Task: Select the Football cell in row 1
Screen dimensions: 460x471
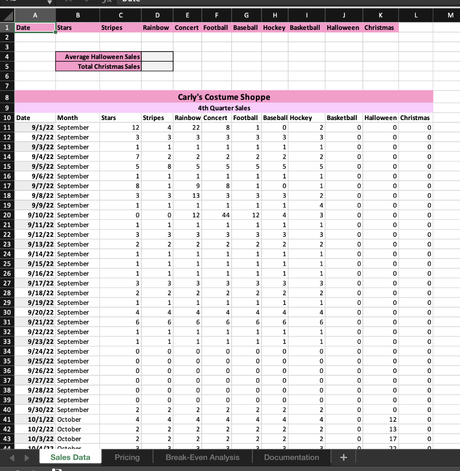Action: pyautogui.click(x=216, y=28)
